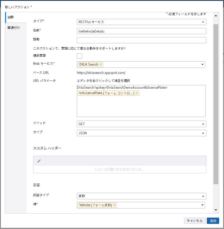Toggle the 複数言語 checkbox
224x229 pixels.
tap(79, 56)
